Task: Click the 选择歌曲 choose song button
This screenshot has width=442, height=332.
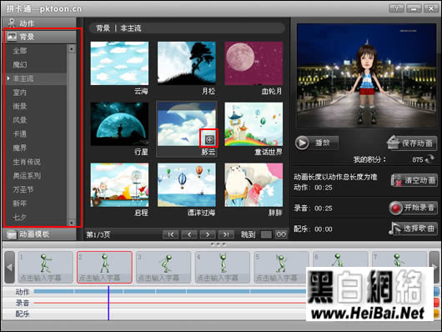Action: pyautogui.click(x=413, y=229)
